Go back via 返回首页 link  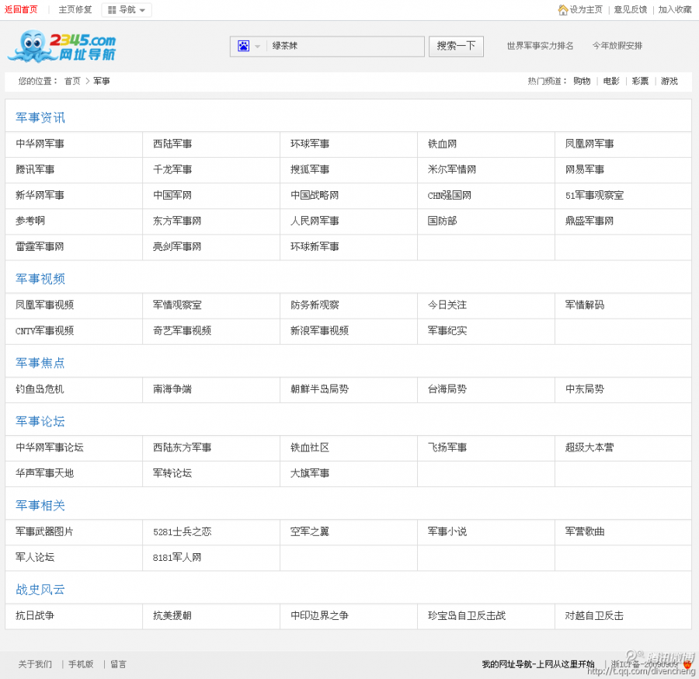point(21,9)
